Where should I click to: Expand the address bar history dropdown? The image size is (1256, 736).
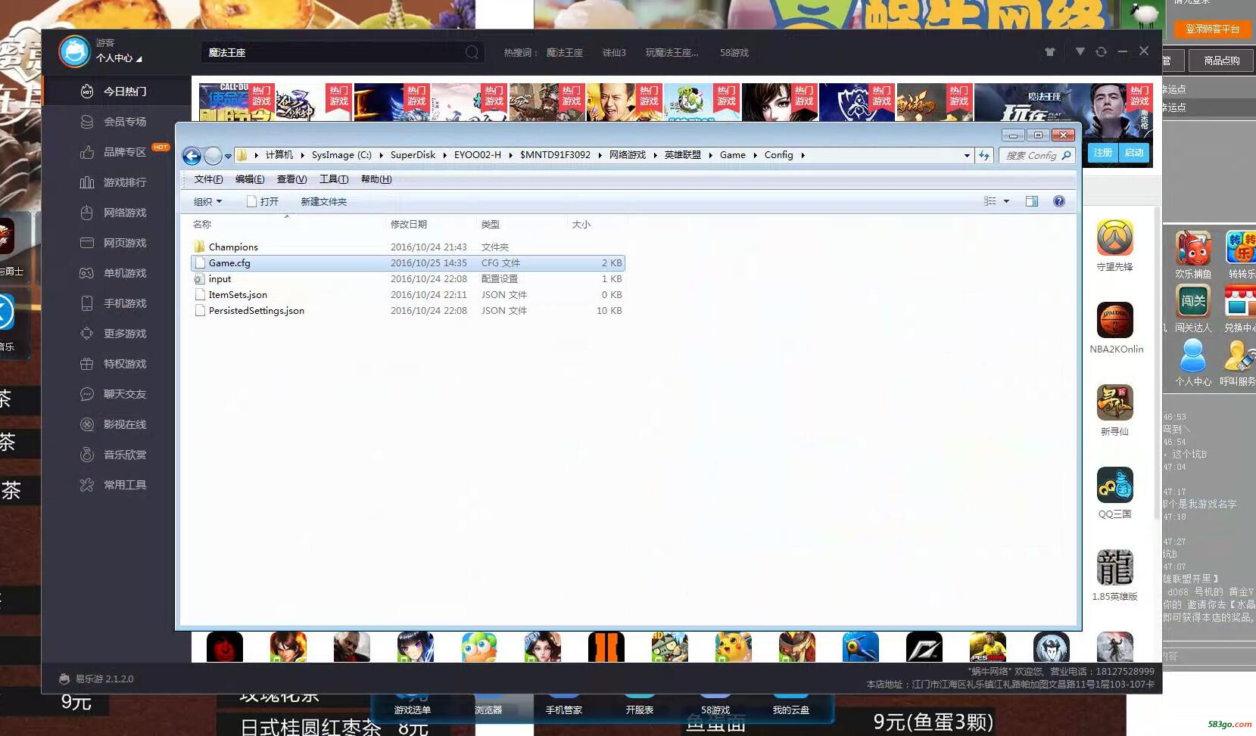[967, 155]
